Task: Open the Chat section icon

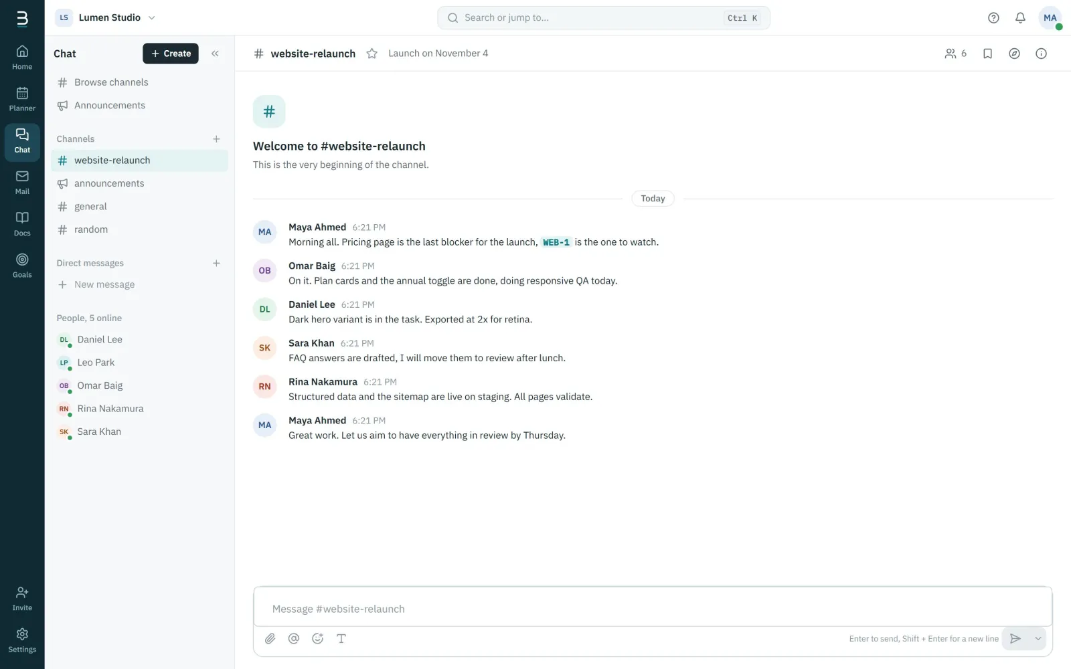Action: click(x=22, y=141)
